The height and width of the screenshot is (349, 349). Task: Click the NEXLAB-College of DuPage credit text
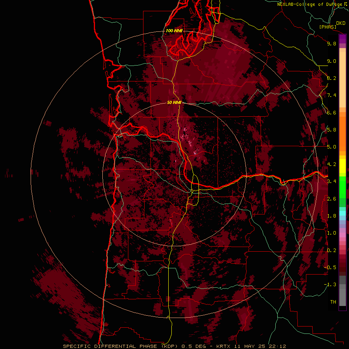coord(309,4)
